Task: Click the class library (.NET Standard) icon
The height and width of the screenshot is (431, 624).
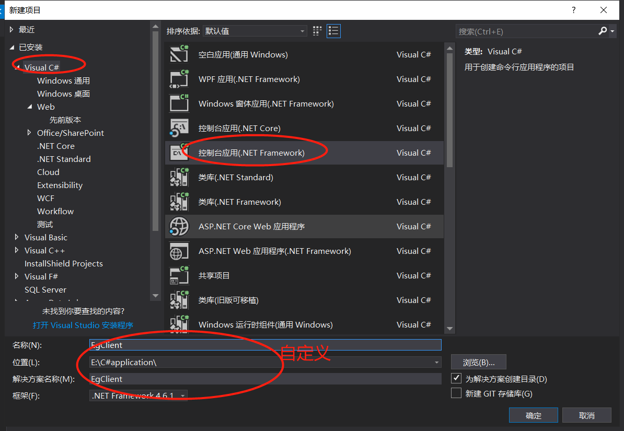Action: click(x=179, y=177)
